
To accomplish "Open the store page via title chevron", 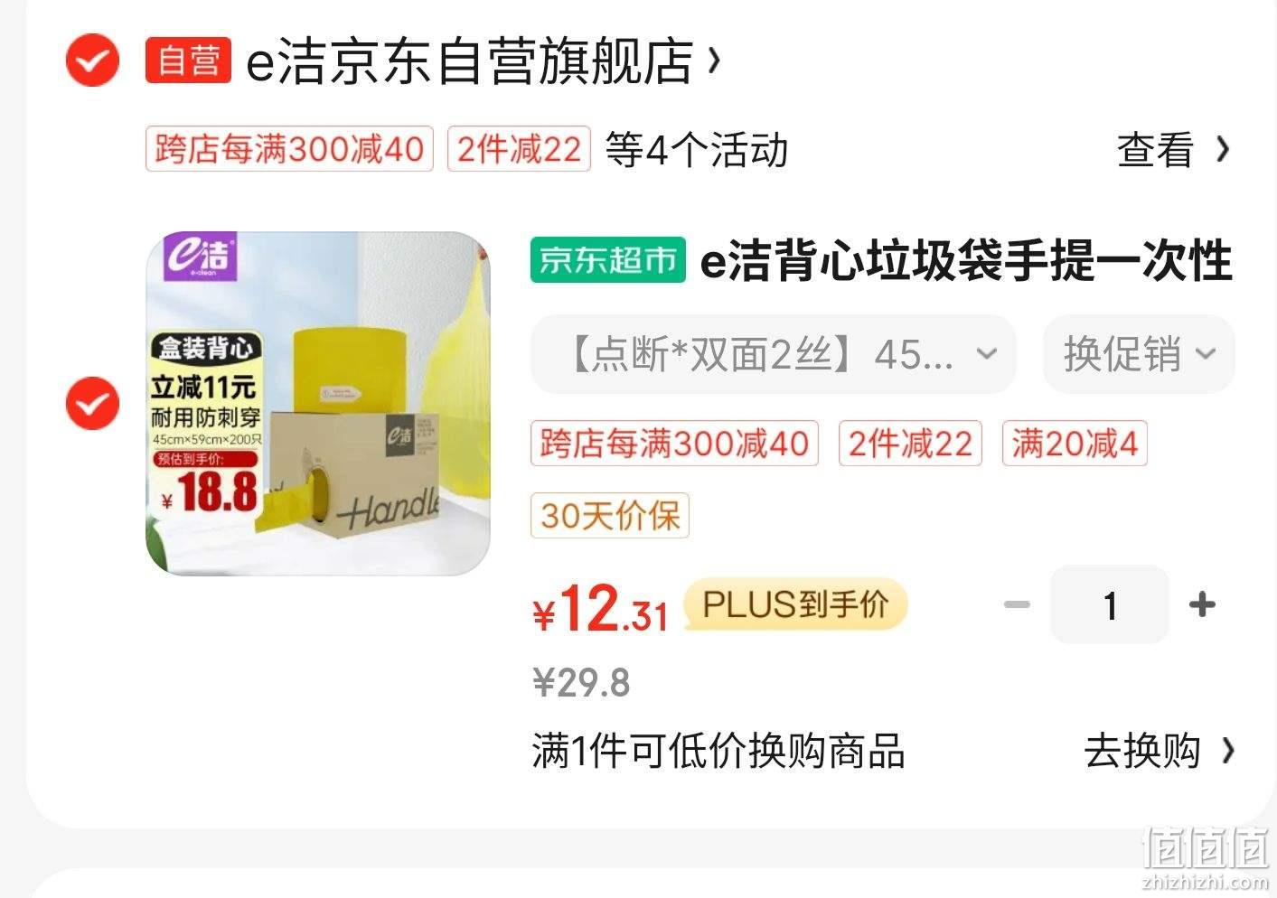I will click(714, 61).
